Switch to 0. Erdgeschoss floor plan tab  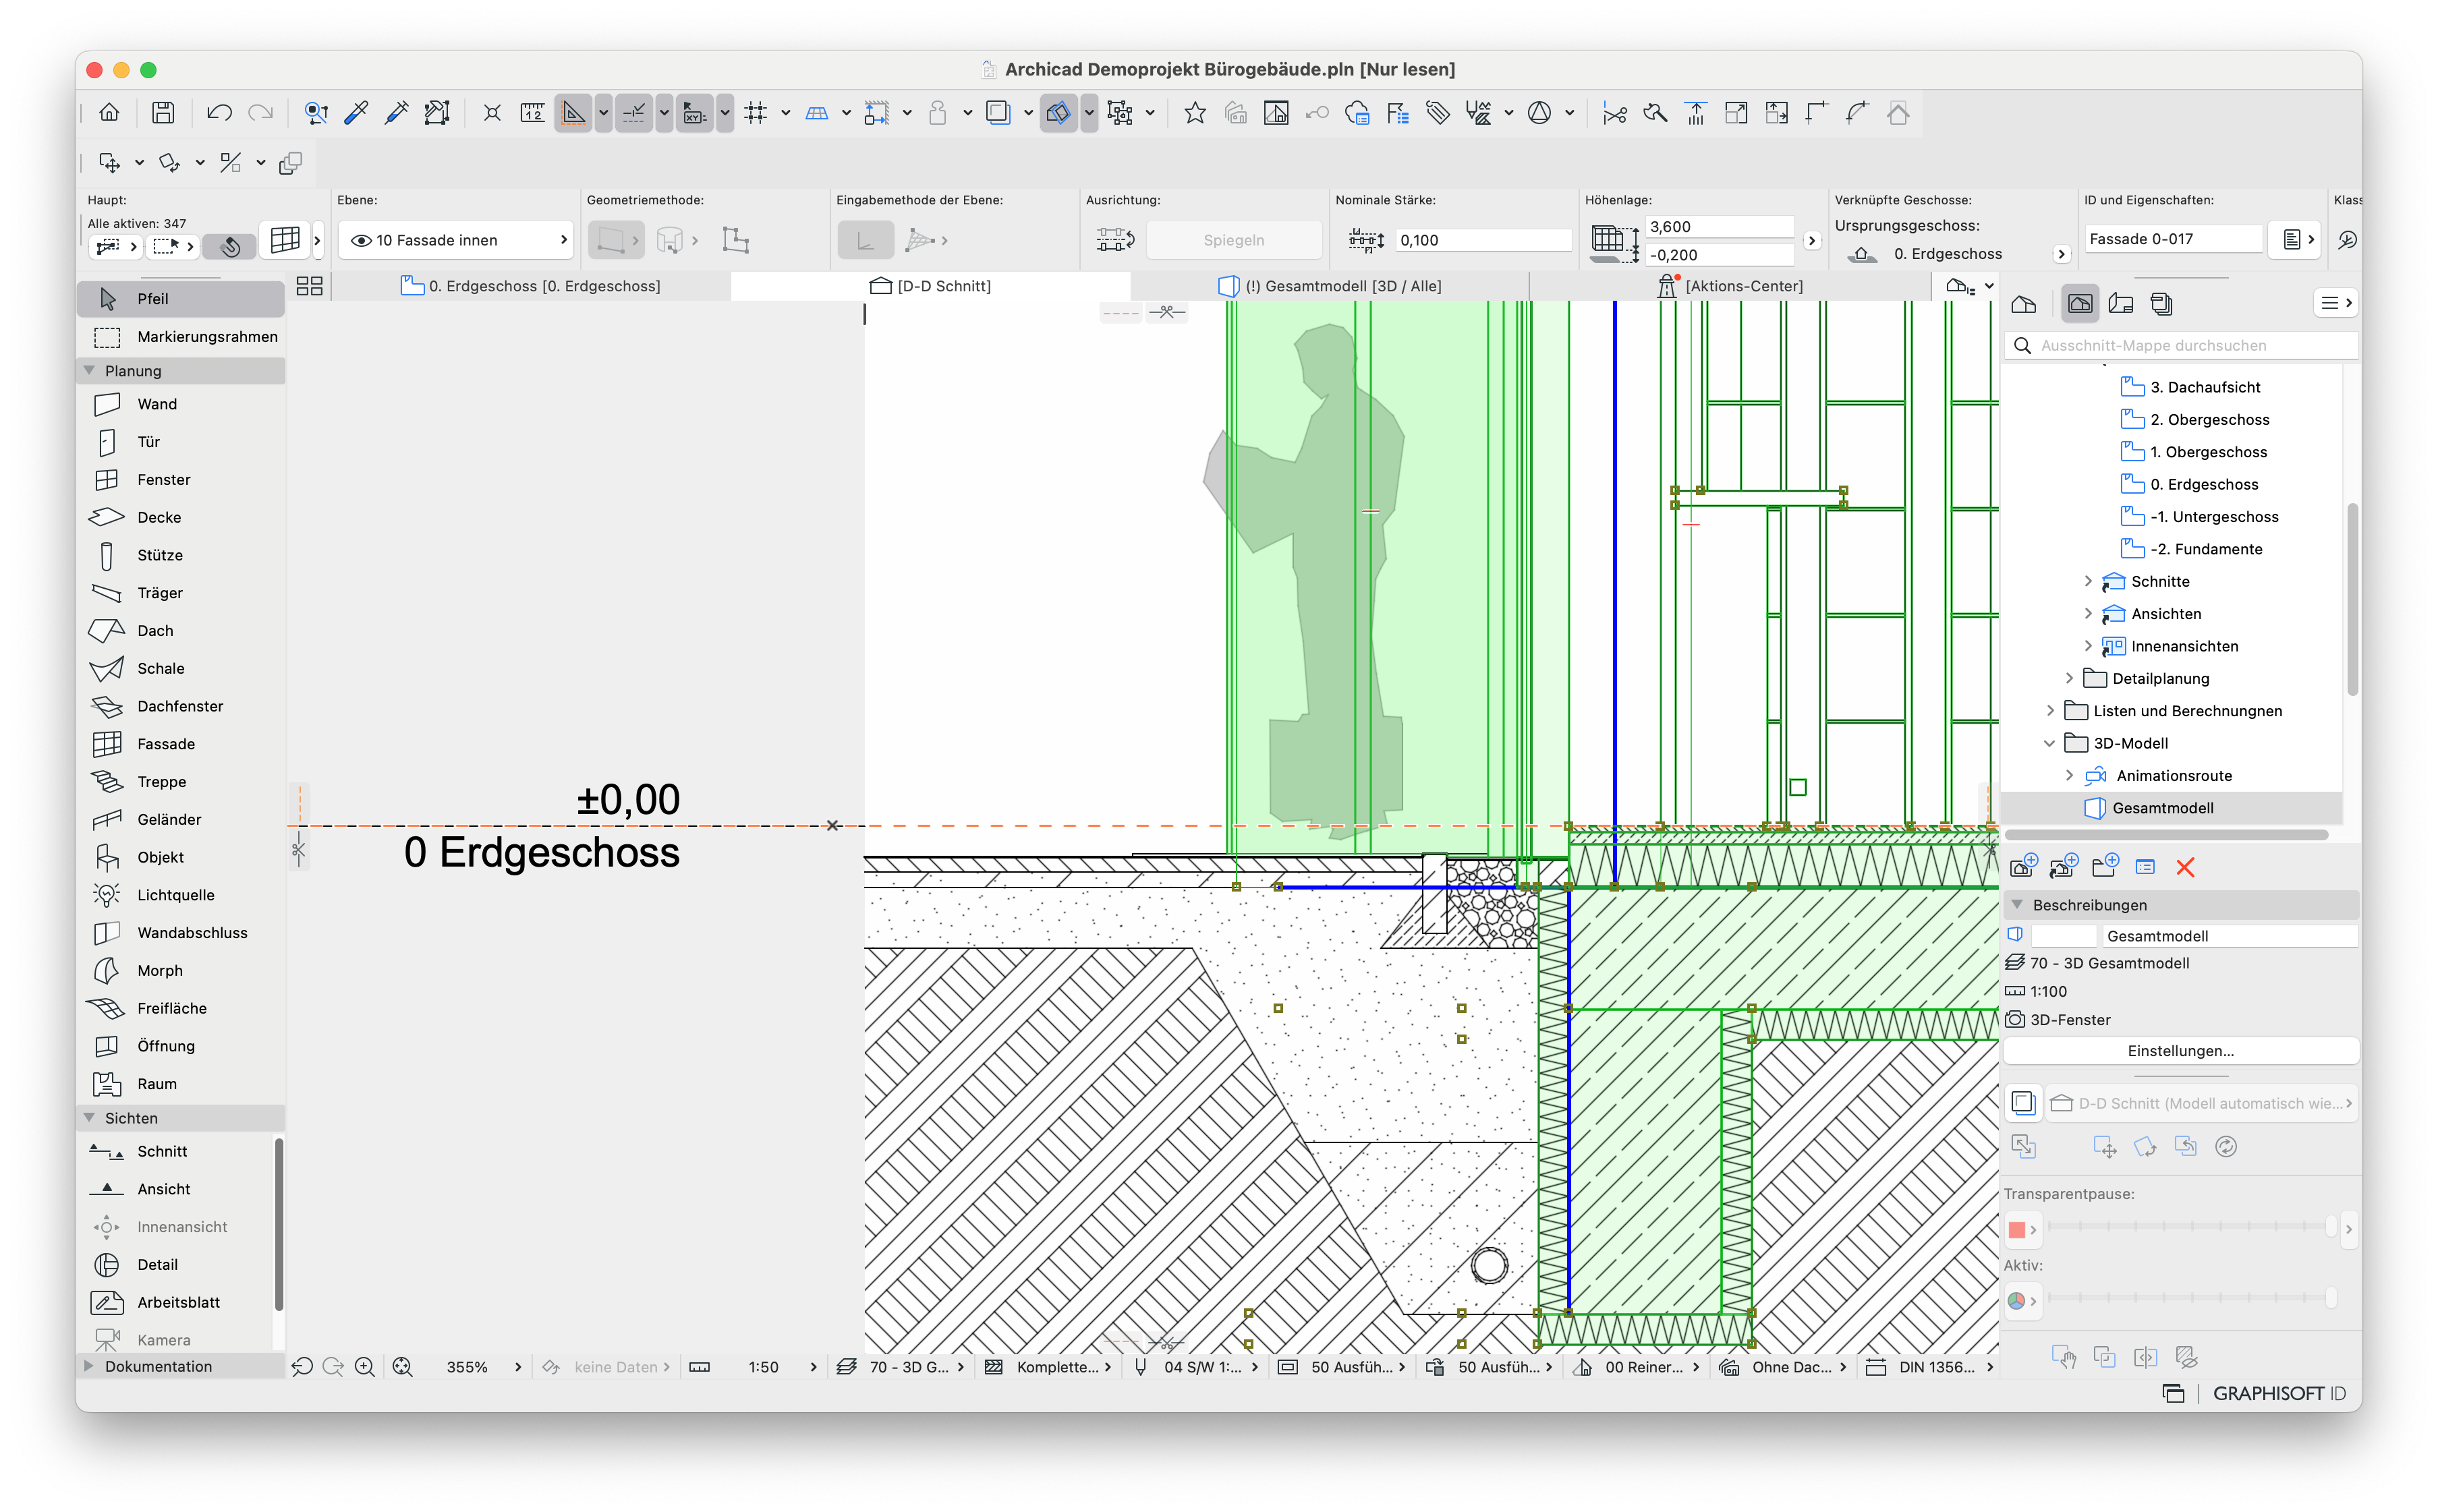click(531, 286)
